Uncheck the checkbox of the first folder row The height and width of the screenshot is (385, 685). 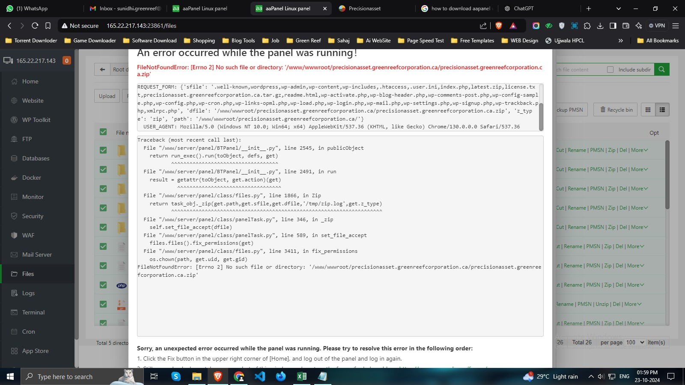[x=103, y=150]
